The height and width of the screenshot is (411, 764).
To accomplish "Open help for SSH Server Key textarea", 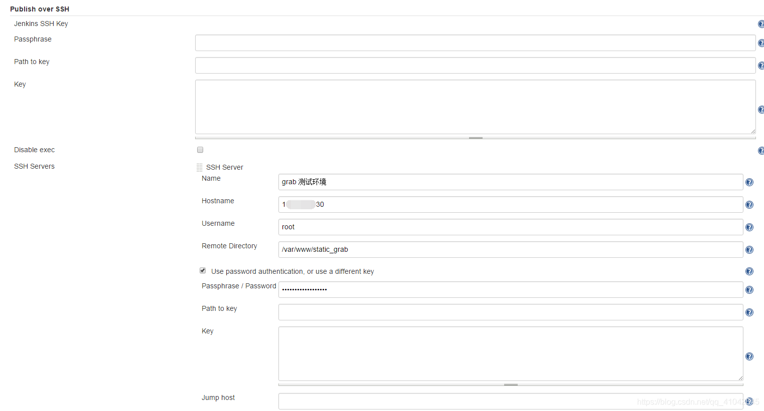I will [x=749, y=356].
